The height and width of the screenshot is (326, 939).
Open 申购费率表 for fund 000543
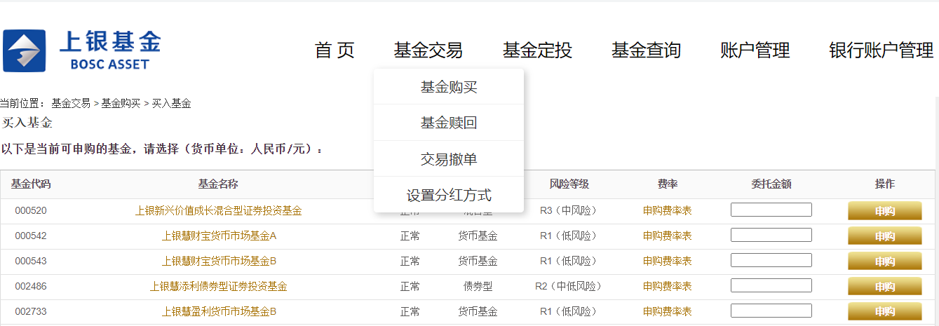click(667, 261)
